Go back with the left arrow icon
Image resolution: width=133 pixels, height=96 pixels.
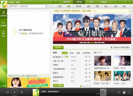pyautogui.click(x=53, y=2)
